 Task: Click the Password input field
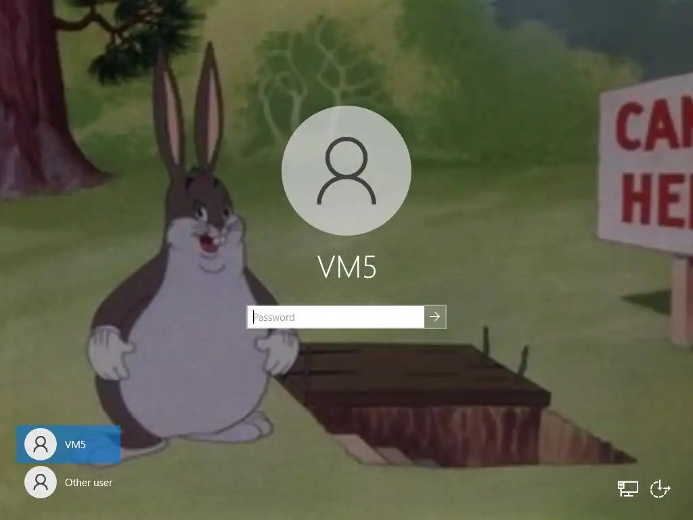coord(336,317)
